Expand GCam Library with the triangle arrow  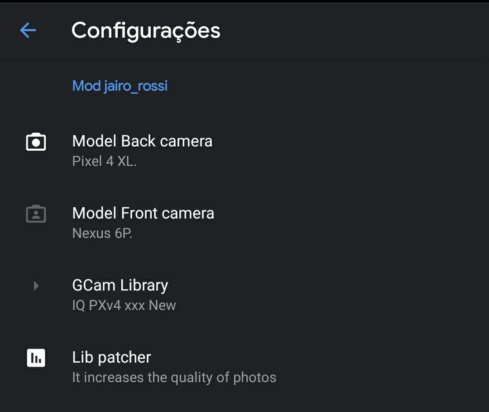click(36, 286)
